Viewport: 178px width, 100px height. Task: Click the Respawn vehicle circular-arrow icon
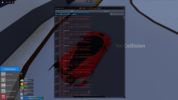coord(3,91)
